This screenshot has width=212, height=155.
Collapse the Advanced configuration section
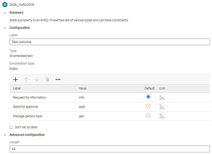5,135
